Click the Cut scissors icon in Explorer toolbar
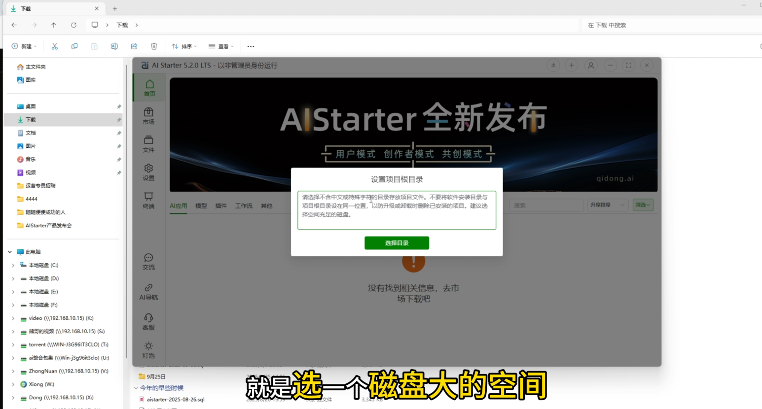The width and height of the screenshot is (762, 409). click(55, 46)
